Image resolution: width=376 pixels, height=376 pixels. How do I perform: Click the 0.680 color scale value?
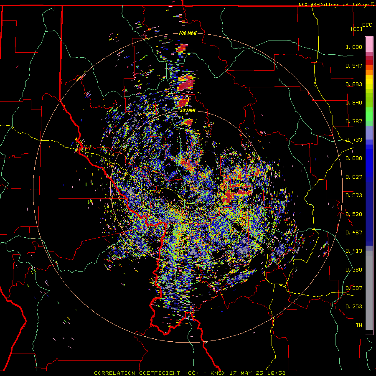click(x=354, y=158)
